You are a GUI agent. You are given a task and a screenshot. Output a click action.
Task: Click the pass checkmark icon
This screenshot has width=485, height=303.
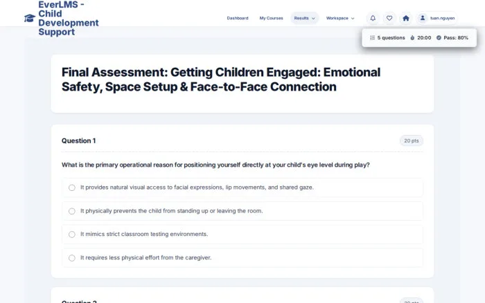pyautogui.click(x=439, y=37)
